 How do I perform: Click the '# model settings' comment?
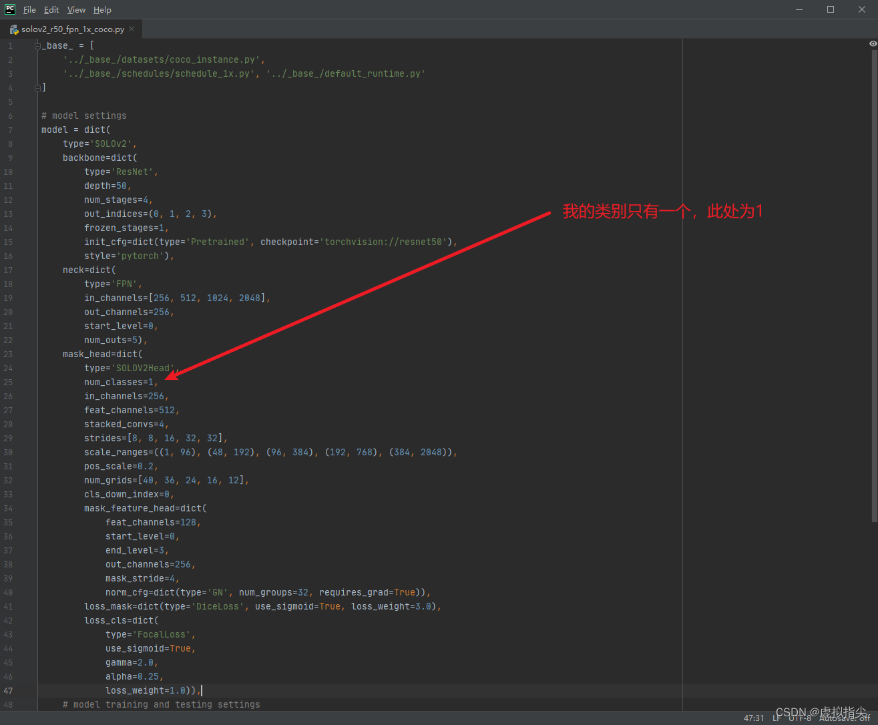(x=84, y=115)
